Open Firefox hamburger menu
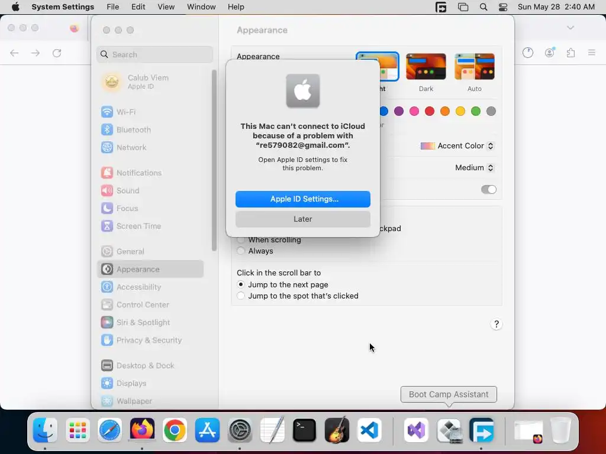606x454 pixels. 592,53
